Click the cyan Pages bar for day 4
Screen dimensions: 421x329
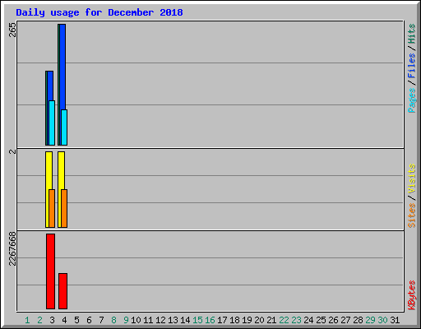tap(64, 127)
